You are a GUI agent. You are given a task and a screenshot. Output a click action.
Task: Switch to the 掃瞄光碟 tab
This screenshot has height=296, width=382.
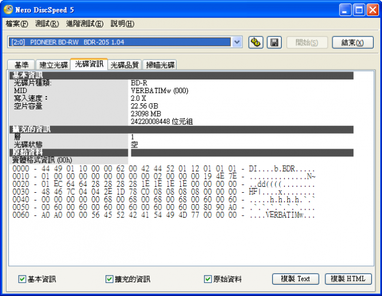pos(160,65)
